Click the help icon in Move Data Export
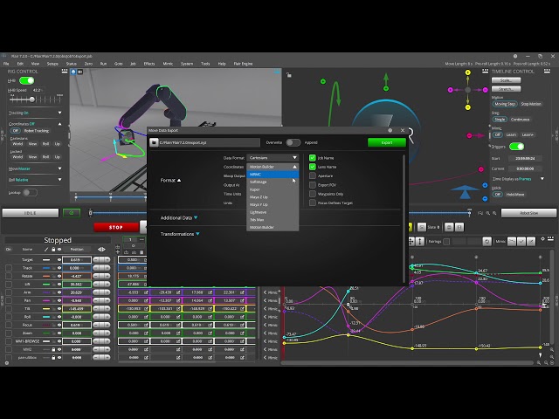Viewport: 559px width, 419px height. click(x=390, y=130)
